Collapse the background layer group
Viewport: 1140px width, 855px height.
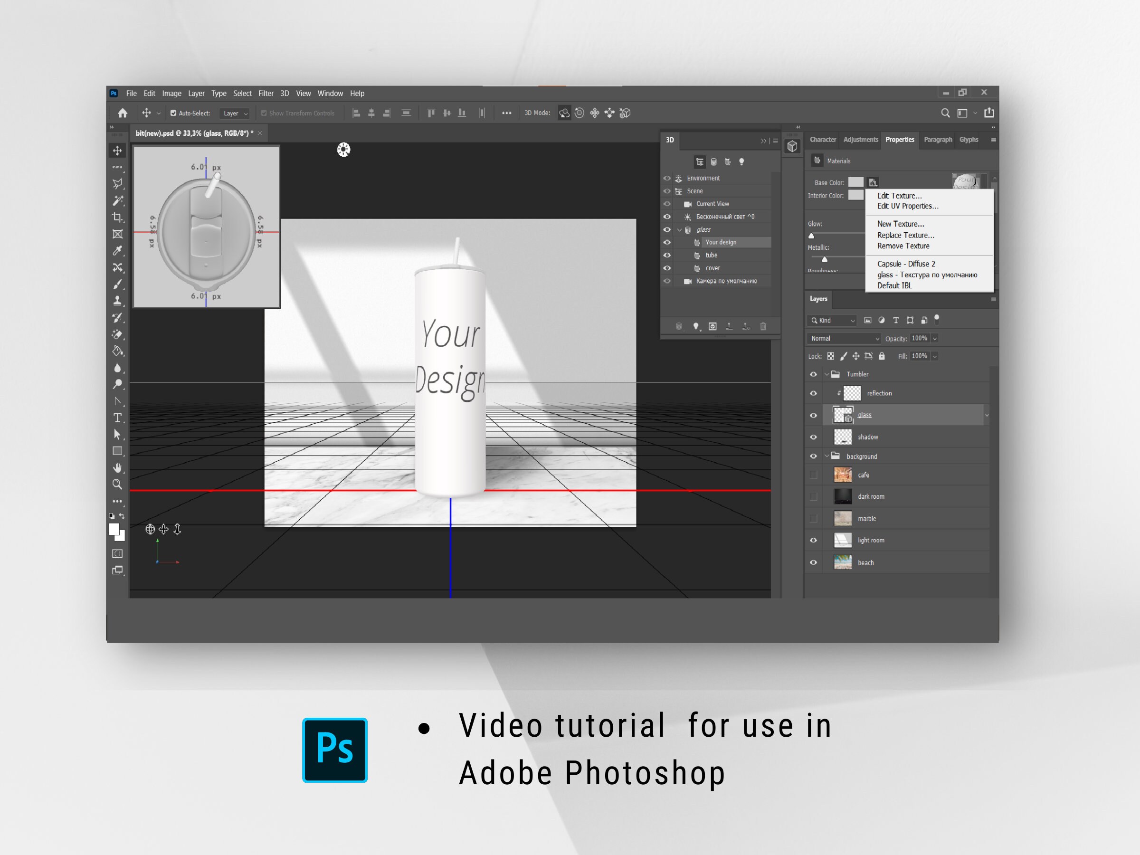pos(827,456)
